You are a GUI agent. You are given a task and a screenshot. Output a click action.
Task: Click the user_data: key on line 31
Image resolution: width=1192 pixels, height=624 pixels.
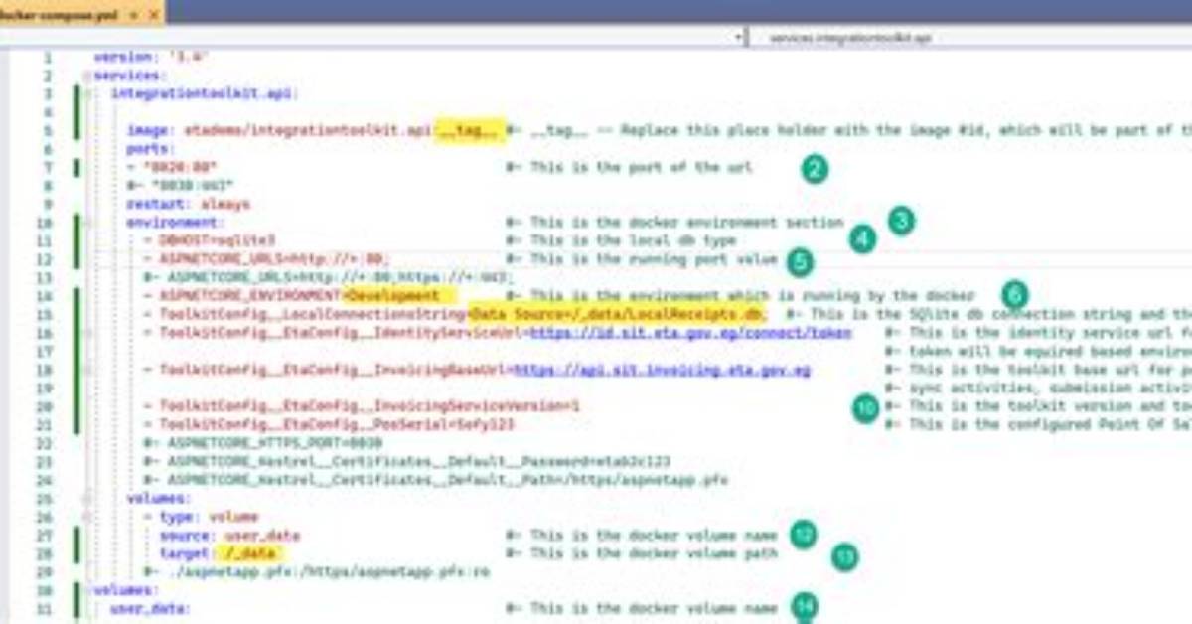[151, 608]
